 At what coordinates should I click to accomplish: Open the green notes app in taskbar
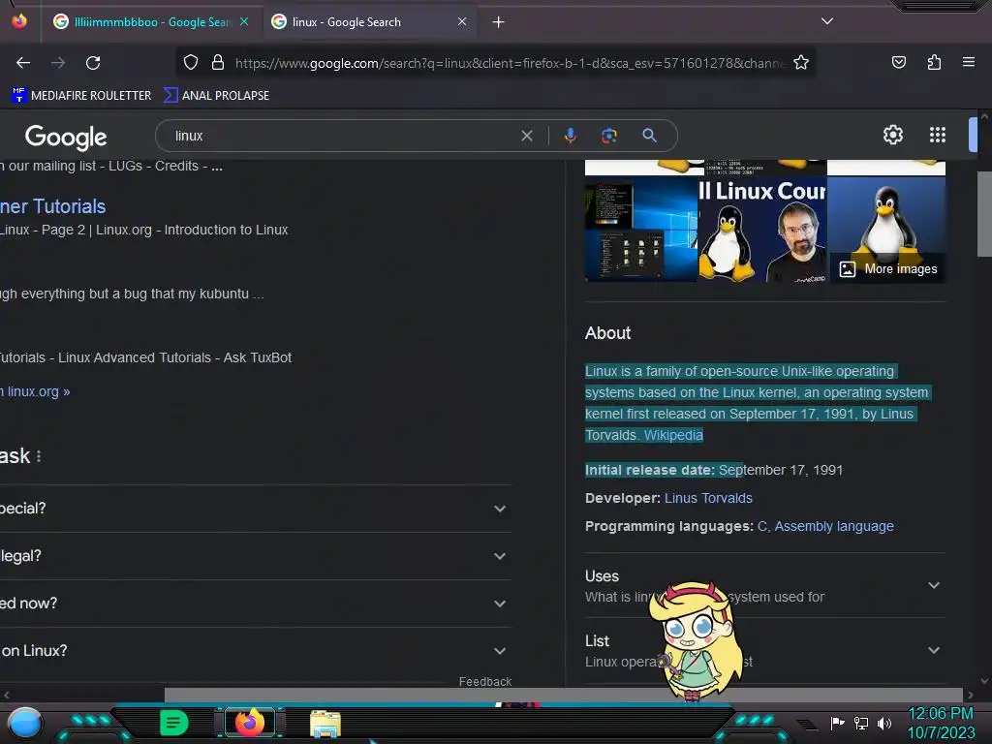click(174, 723)
